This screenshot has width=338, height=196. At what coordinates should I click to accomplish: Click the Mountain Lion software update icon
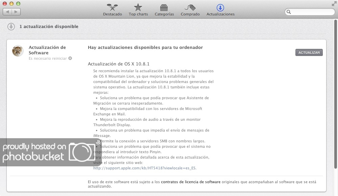pyautogui.click(x=18, y=51)
